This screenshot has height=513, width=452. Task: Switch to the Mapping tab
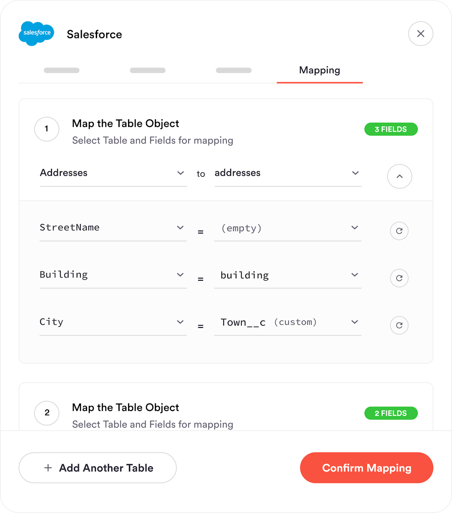click(x=319, y=70)
